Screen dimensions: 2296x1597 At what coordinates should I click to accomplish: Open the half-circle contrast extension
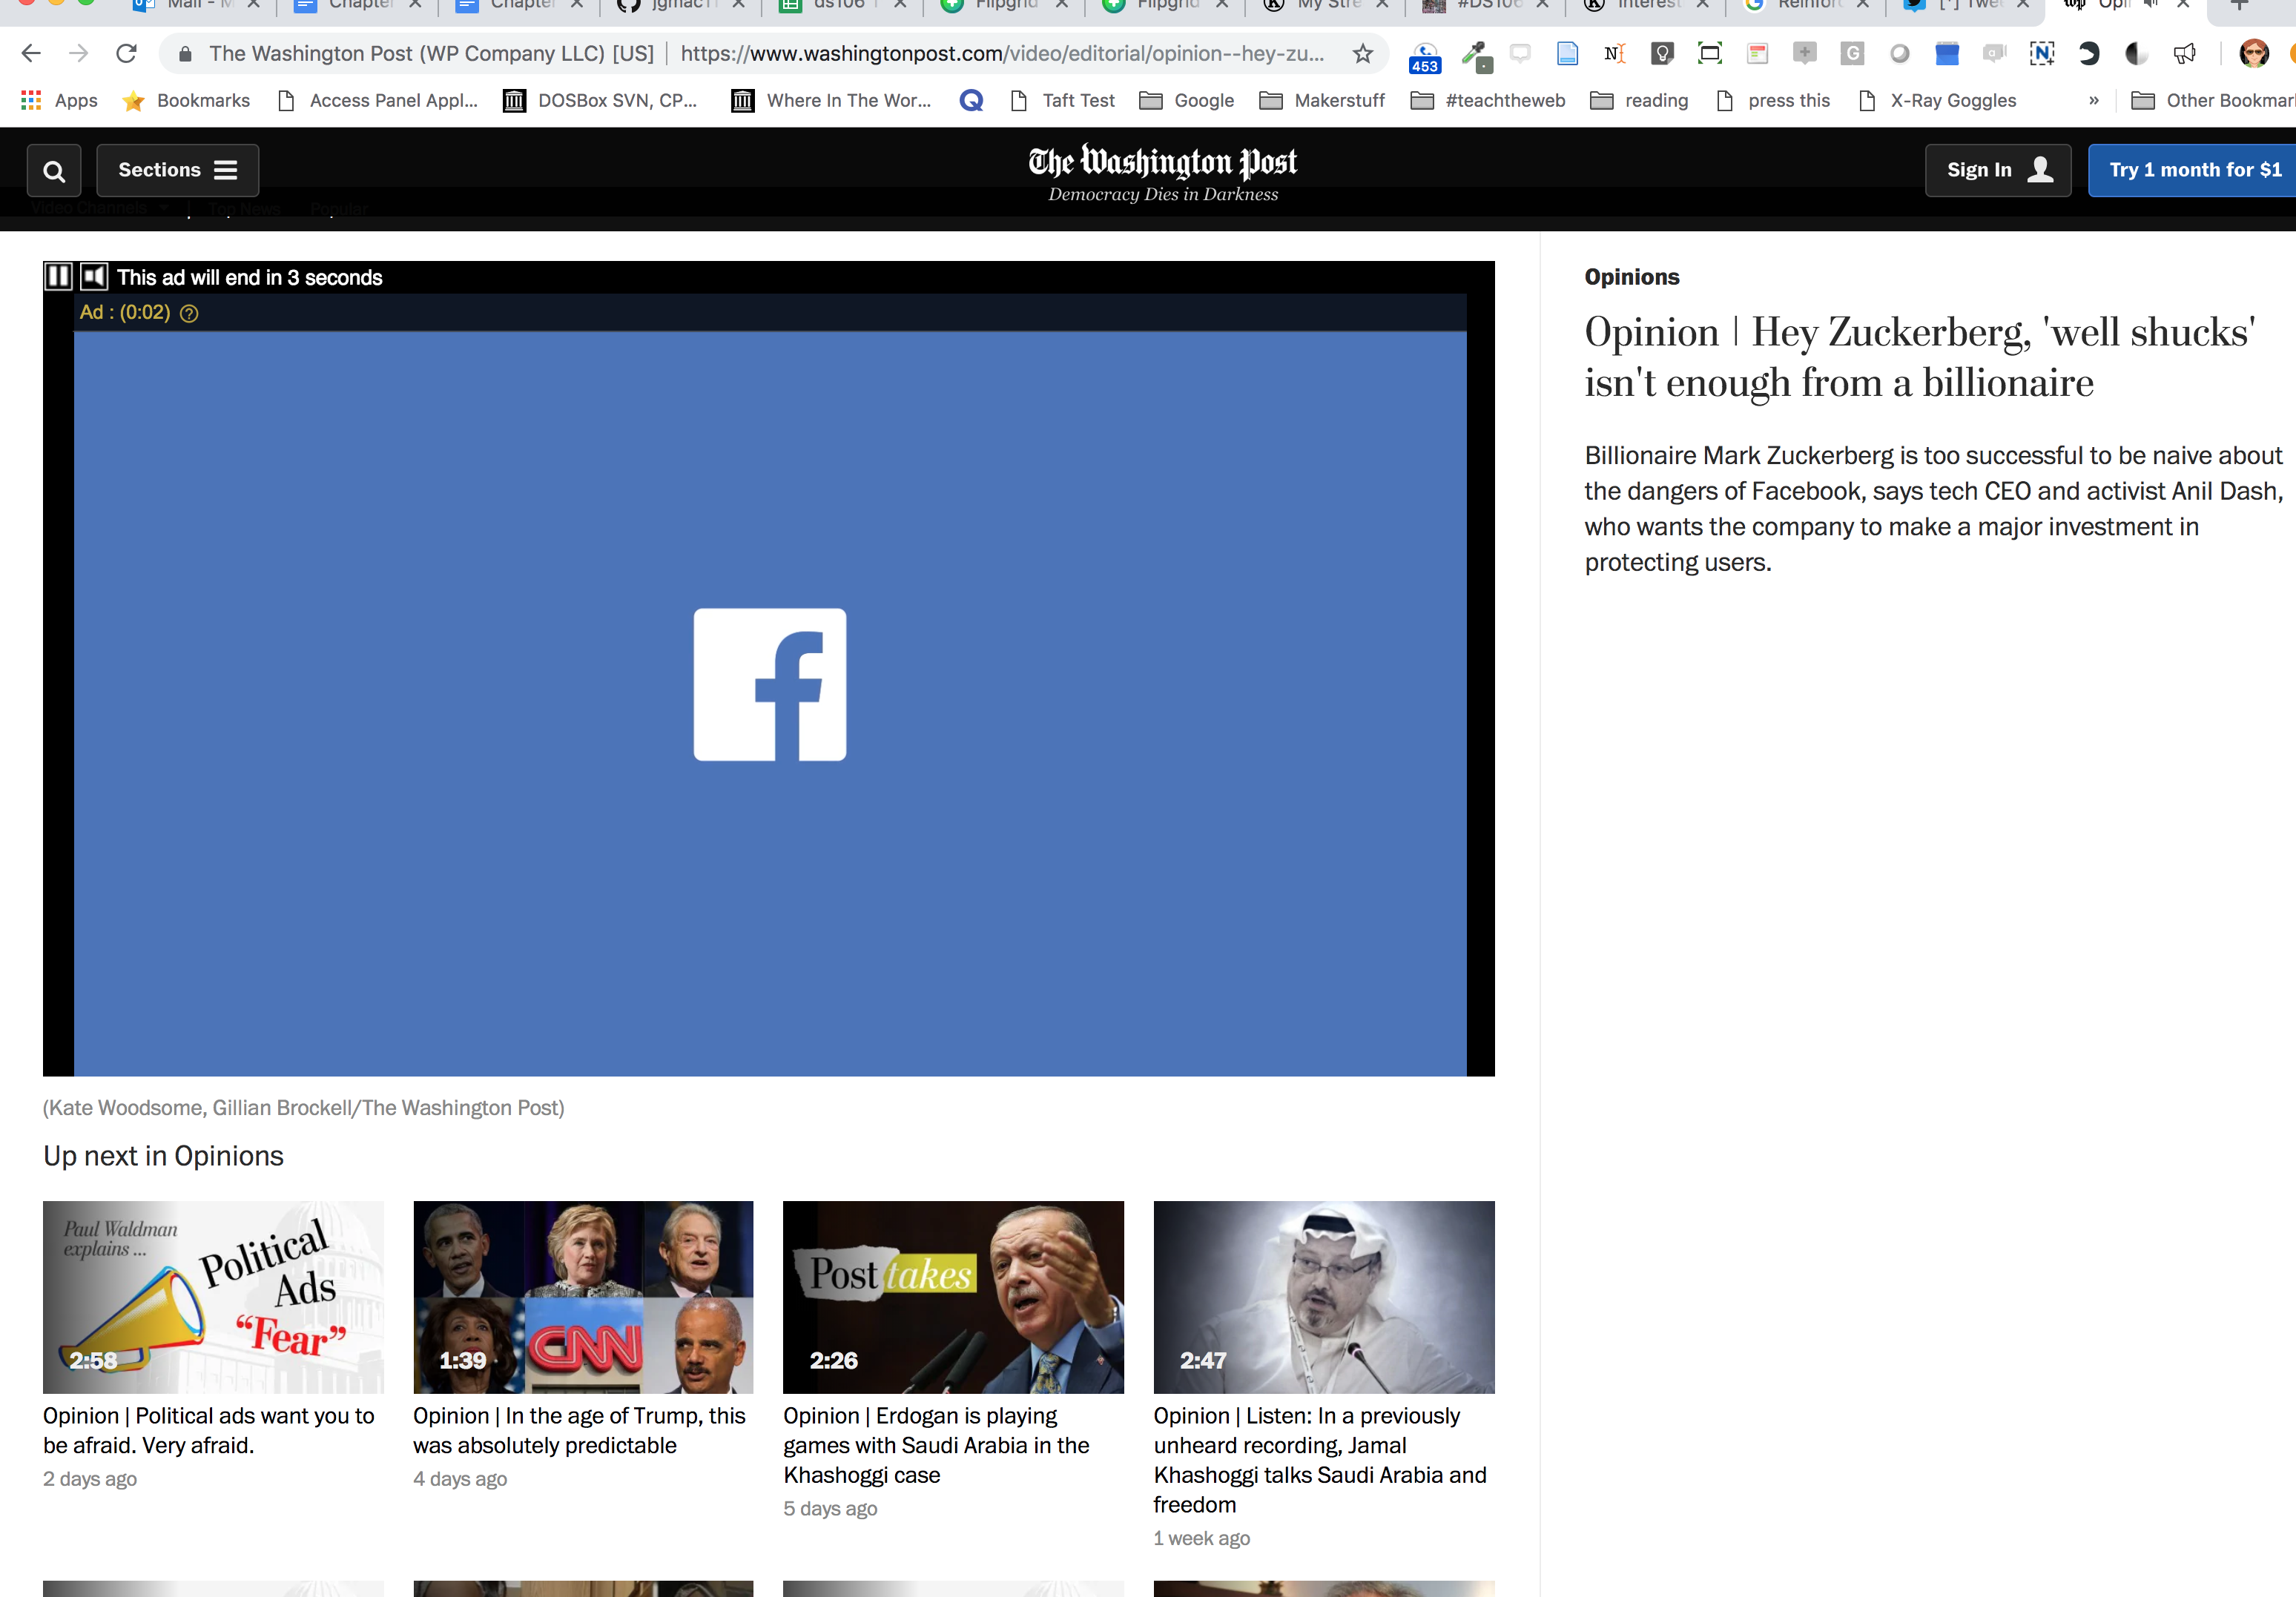point(2136,53)
